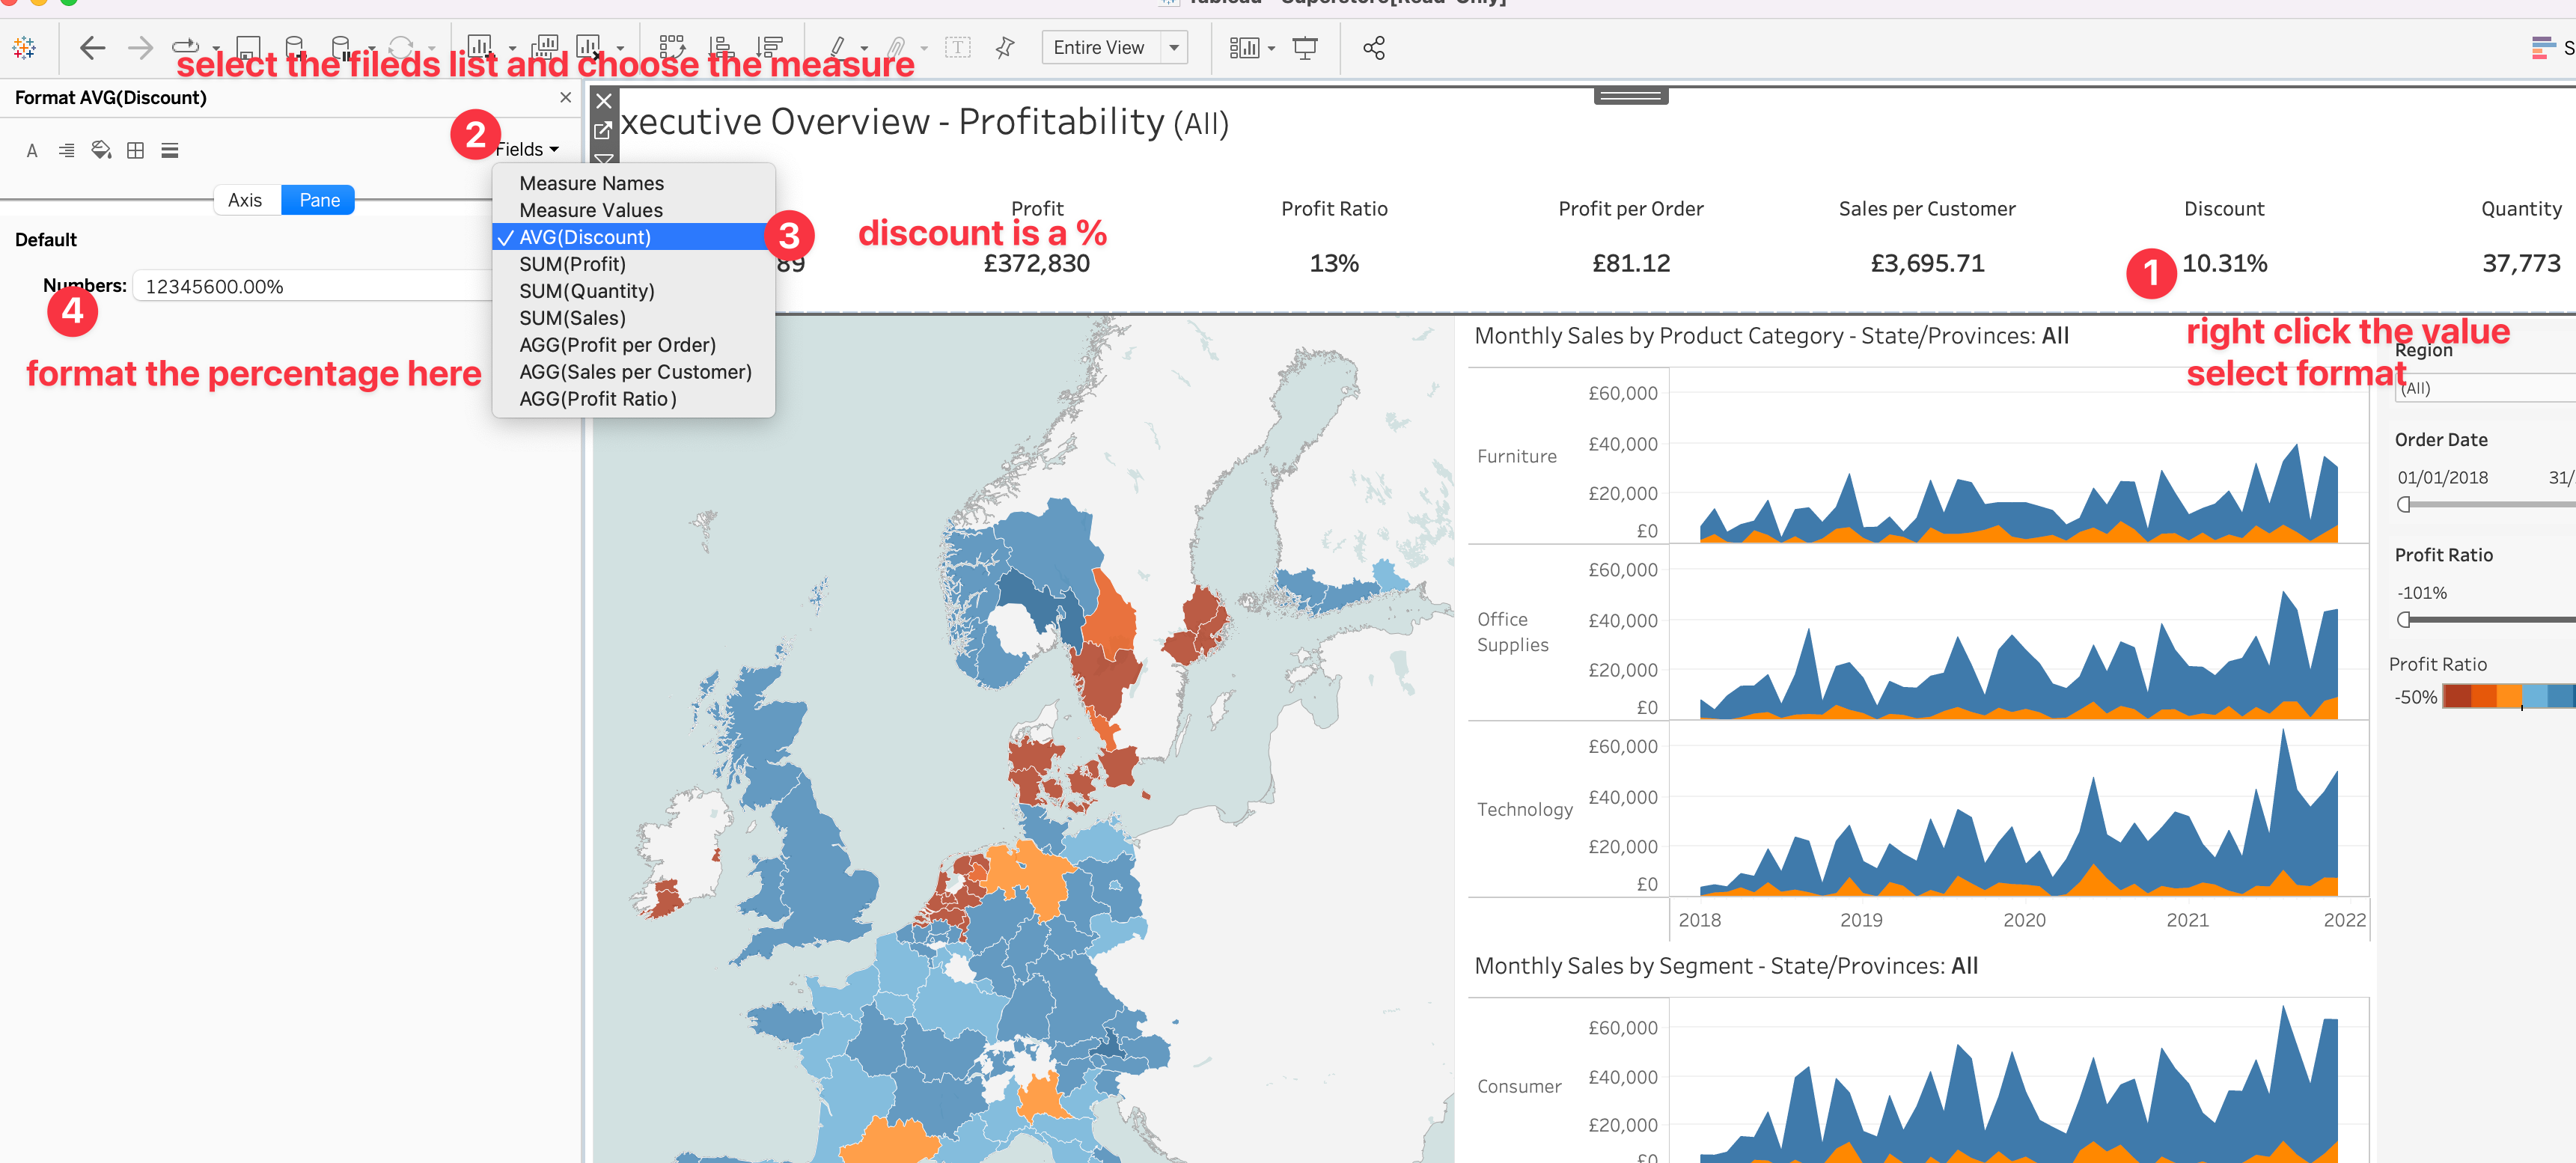2576x1163 pixels.
Task: Sort ascending using the toolbar icon
Action: [x=721, y=47]
